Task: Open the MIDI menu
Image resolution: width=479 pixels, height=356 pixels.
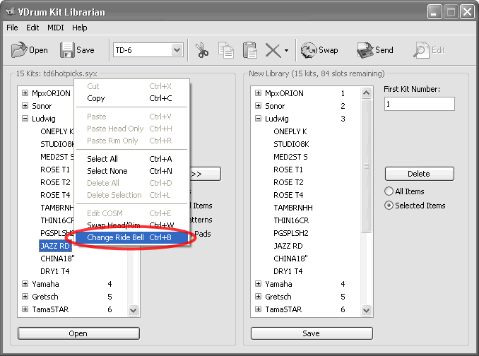Action: pos(55,28)
